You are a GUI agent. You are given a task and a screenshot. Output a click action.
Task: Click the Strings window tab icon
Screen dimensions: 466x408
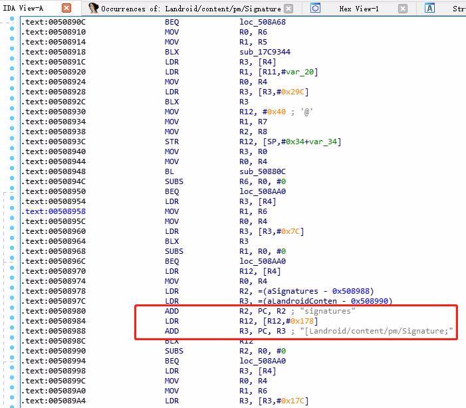click(x=430, y=8)
